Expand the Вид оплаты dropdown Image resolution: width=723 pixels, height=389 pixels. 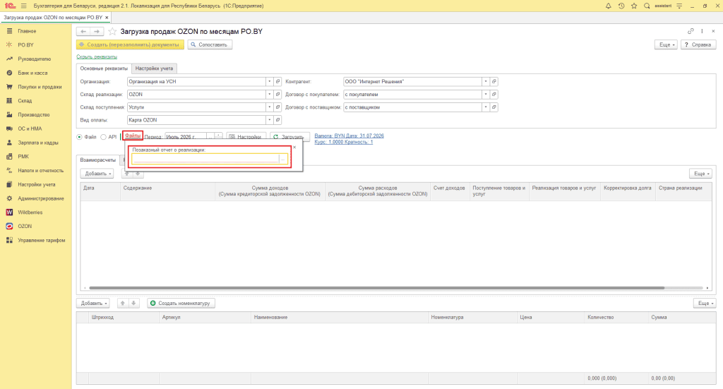point(269,120)
